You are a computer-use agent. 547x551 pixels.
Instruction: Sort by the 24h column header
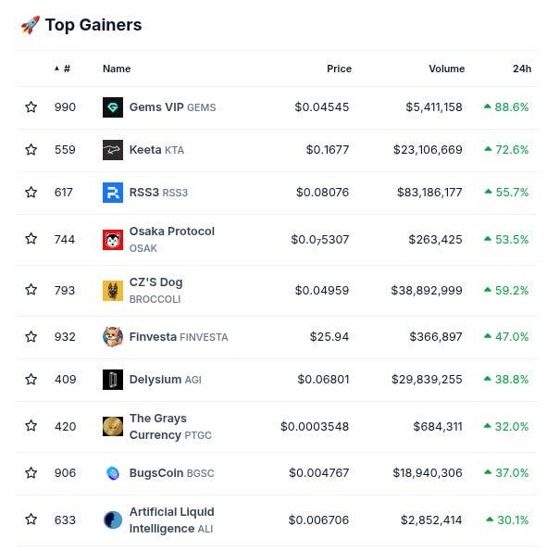pos(522,69)
